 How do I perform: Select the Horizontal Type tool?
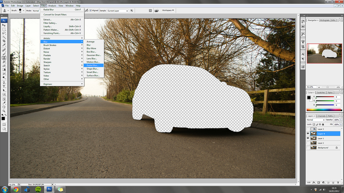click(x=4, y=86)
